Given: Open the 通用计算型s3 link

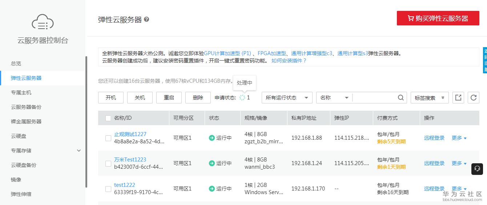Looking at the screenshot, I should pos(353,53).
